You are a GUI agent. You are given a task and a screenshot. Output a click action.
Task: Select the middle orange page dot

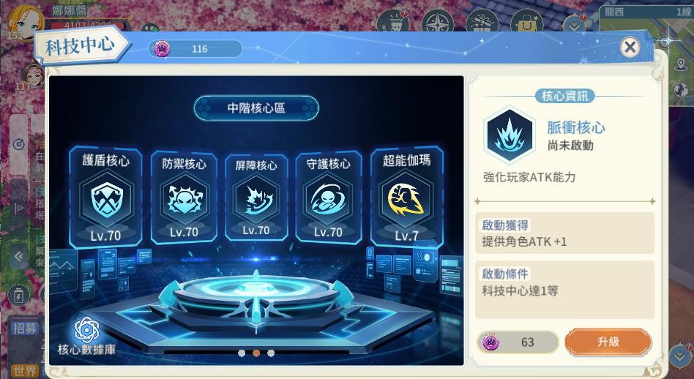pyautogui.click(x=255, y=353)
